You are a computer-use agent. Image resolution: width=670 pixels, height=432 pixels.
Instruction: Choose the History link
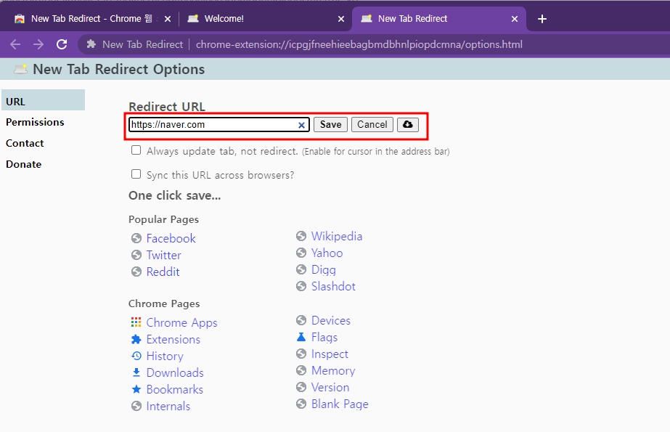pos(165,356)
